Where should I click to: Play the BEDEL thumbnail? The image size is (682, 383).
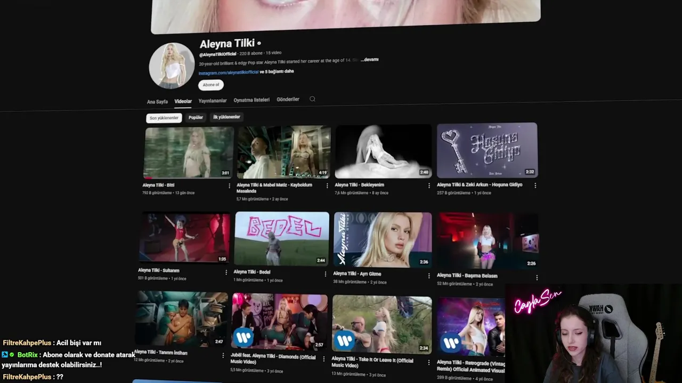(282, 238)
